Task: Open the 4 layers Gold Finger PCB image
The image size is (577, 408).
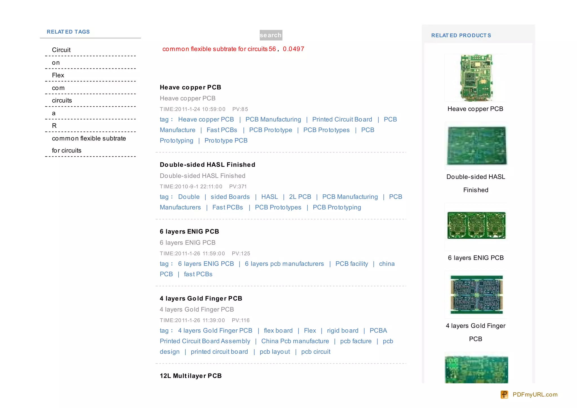Action: (x=476, y=295)
